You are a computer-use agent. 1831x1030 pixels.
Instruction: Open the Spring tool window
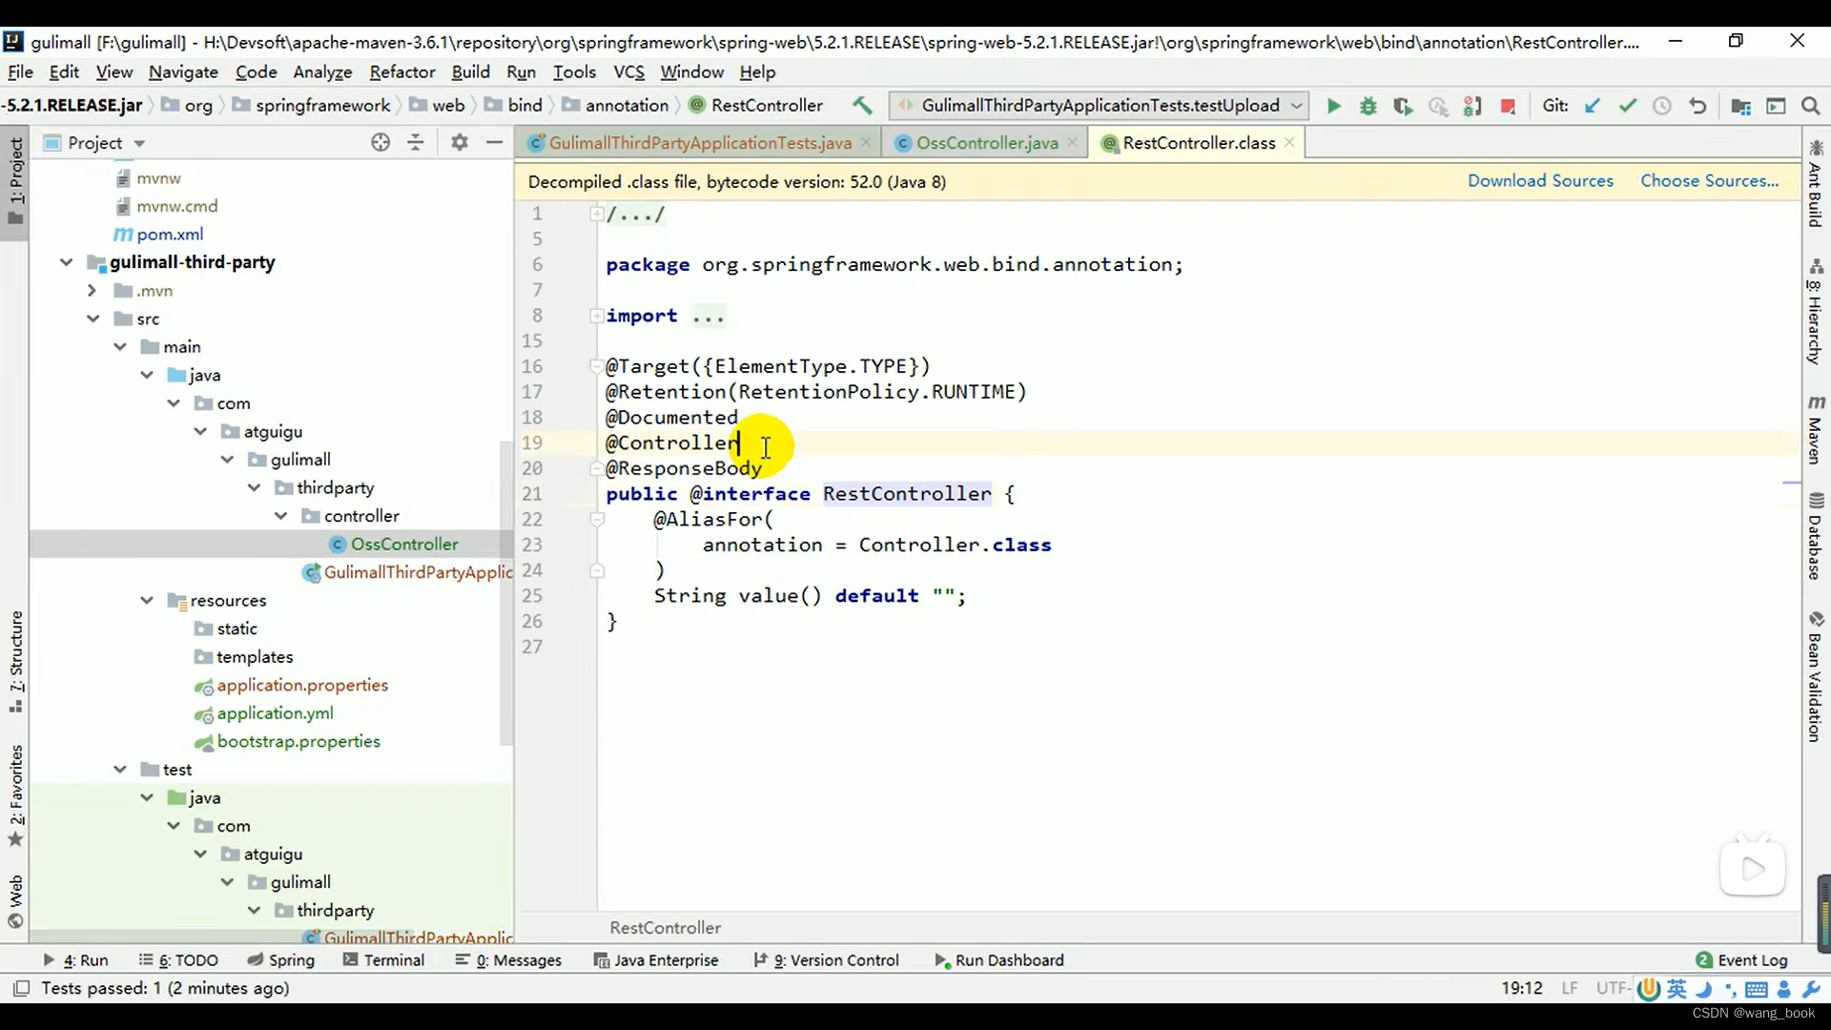click(280, 960)
